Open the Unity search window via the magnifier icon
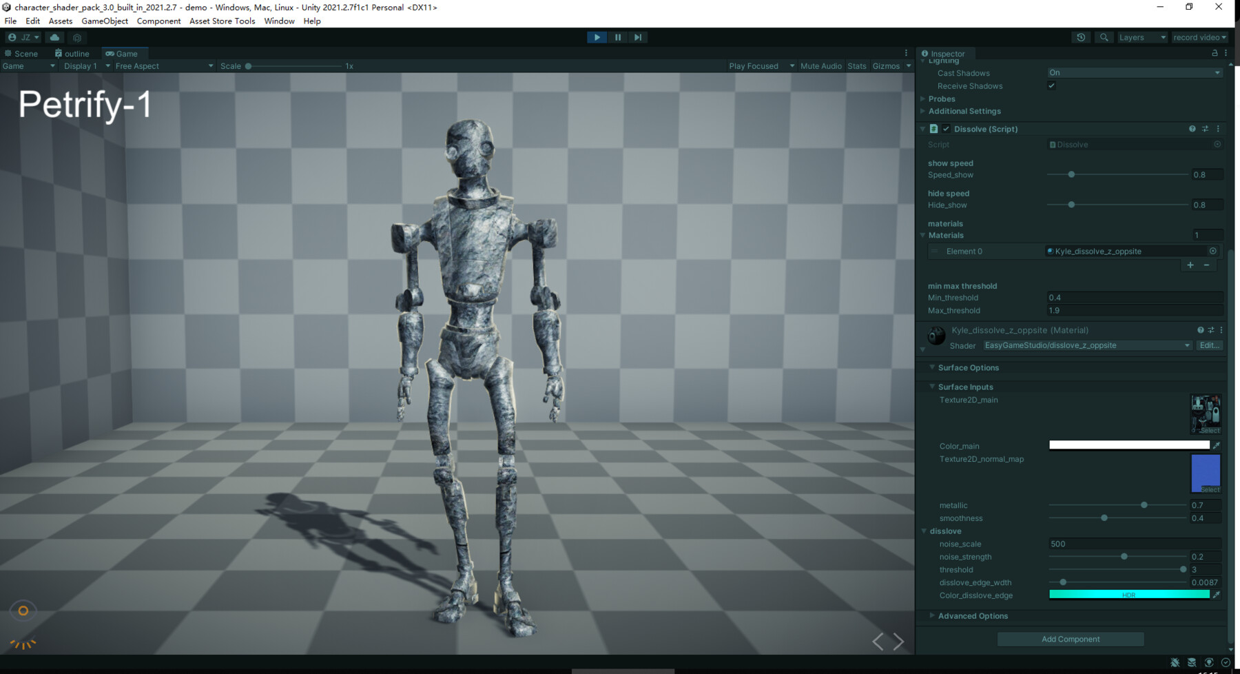The image size is (1240, 674). [1104, 37]
